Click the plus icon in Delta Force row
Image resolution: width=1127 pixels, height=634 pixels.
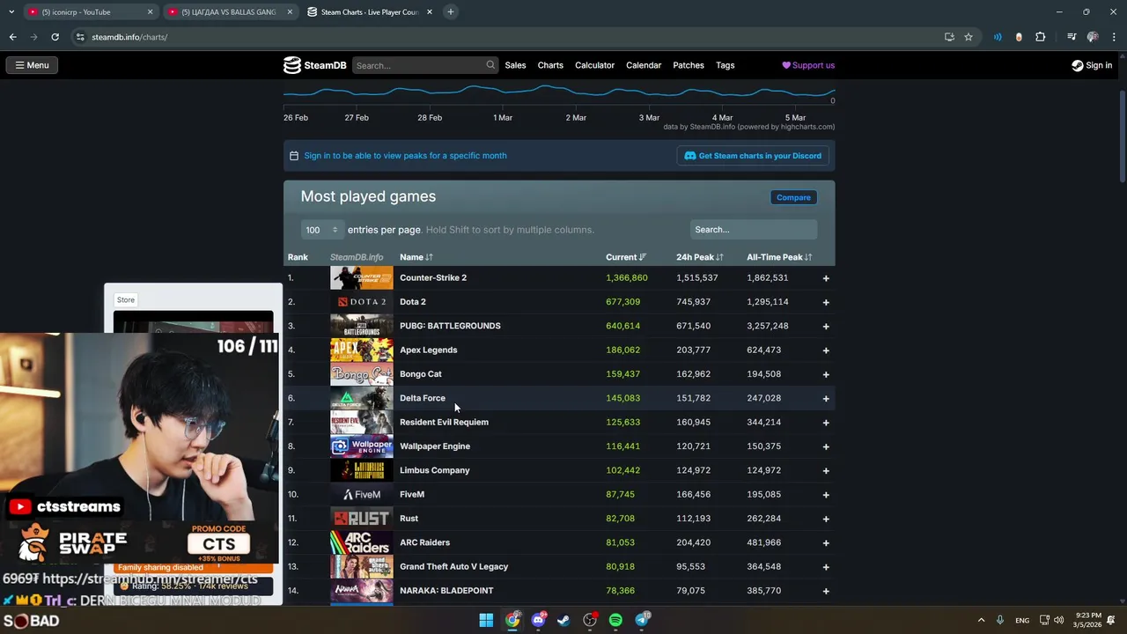[825, 398]
